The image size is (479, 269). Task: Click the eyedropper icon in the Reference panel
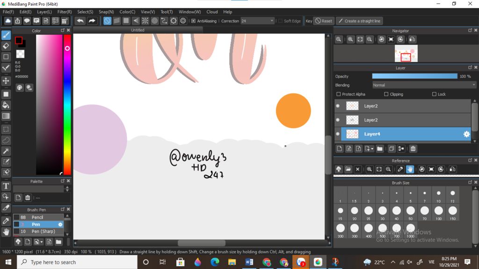click(x=400, y=169)
